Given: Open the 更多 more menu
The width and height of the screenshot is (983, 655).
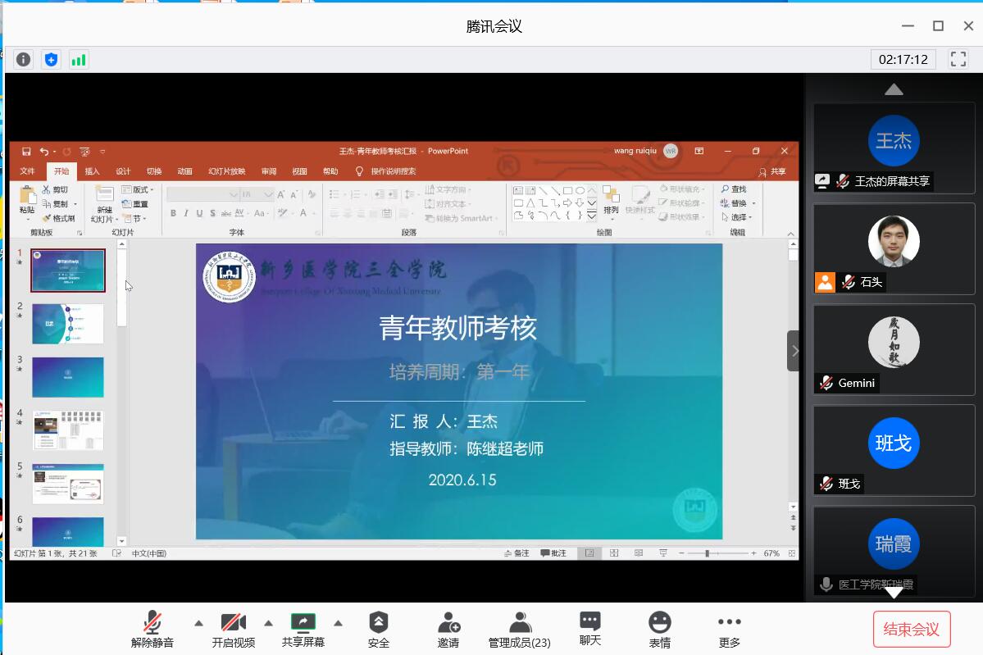Looking at the screenshot, I should (x=729, y=629).
